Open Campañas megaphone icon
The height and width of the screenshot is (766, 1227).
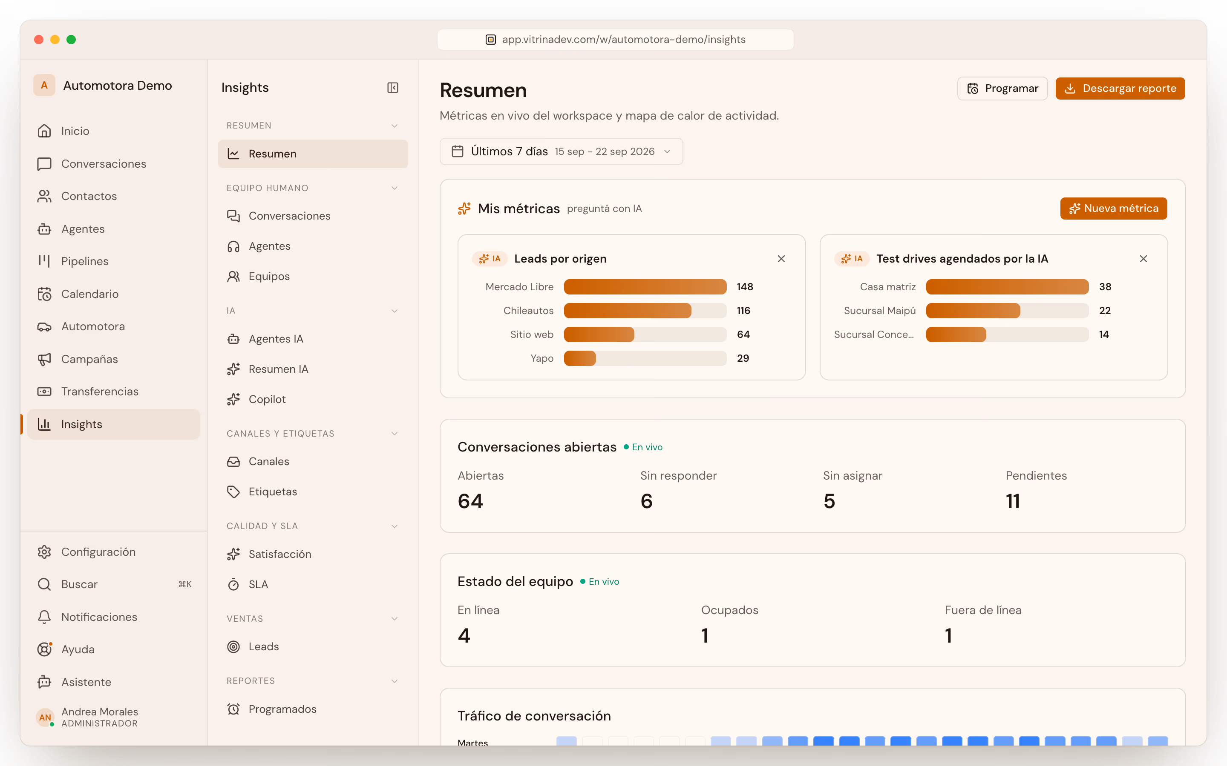[44, 359]
